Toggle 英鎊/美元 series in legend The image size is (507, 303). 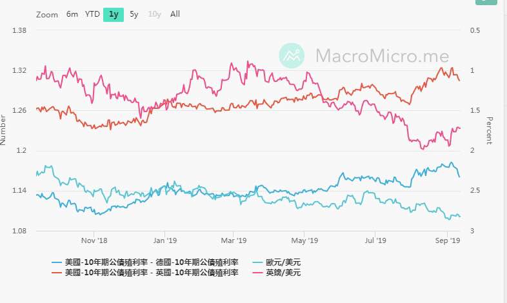tap(283, 273)
